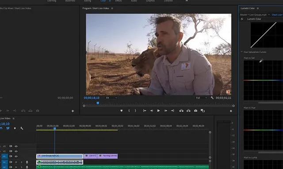This screenshot has width=283, height=169.
Task: Open timeline display settings wrench
Action: pos(22,128)
